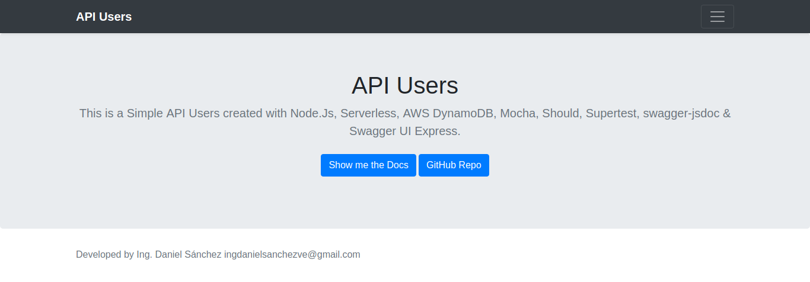Visit the GitHub Repo button
The width and height of the screenshot is (810, 282).
click(x=454, y=165)
